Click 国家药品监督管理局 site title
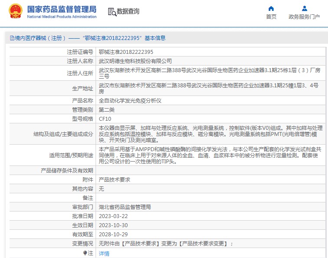This screenshot has width=328, height=258. pyautogui.click(x=62, y=9)
